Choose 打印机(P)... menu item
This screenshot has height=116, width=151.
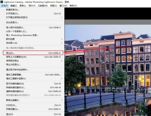tap(32, 105)
